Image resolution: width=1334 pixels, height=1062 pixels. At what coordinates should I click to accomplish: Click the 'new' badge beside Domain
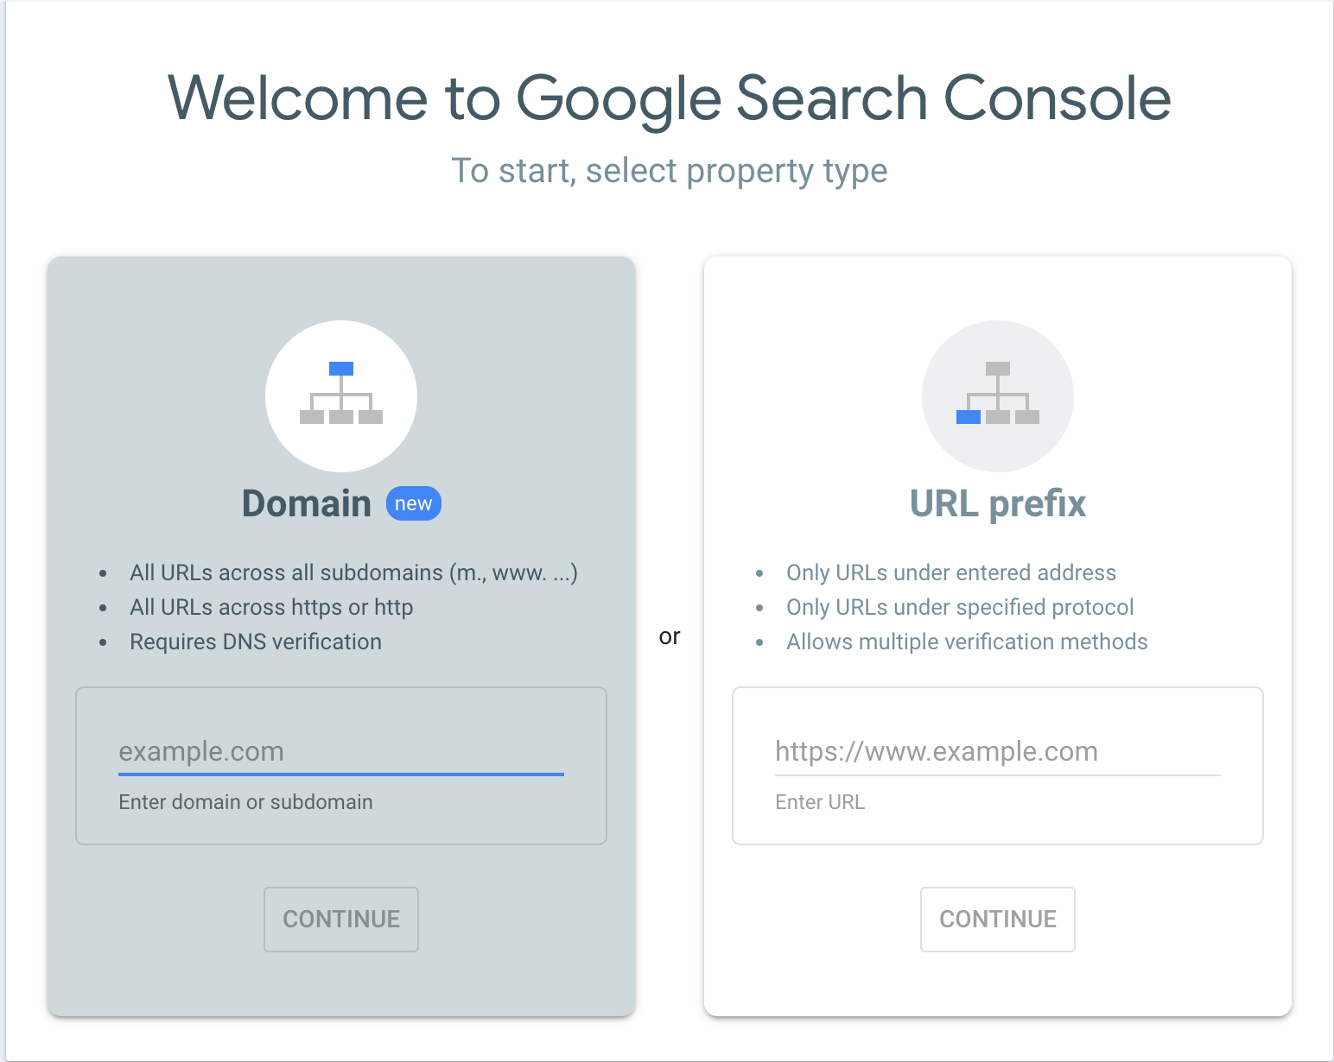(413, 503)
